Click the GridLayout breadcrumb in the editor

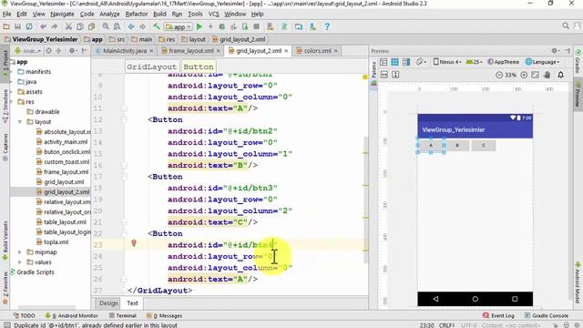(152, 67)
